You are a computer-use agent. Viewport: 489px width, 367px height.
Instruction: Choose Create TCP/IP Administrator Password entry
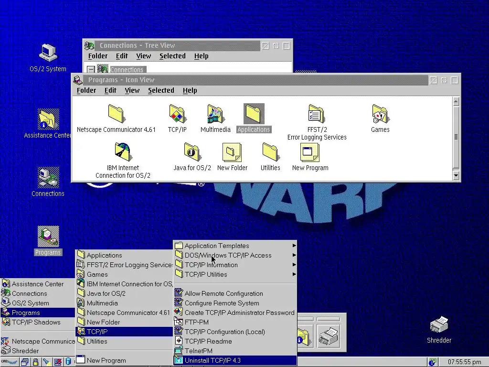pyautogui.click(x=235, y=313)
